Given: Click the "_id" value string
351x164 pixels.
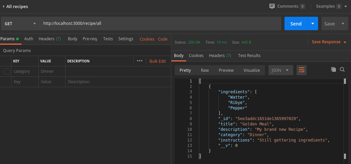Looking at the screenshot, I should pos(267,119).
